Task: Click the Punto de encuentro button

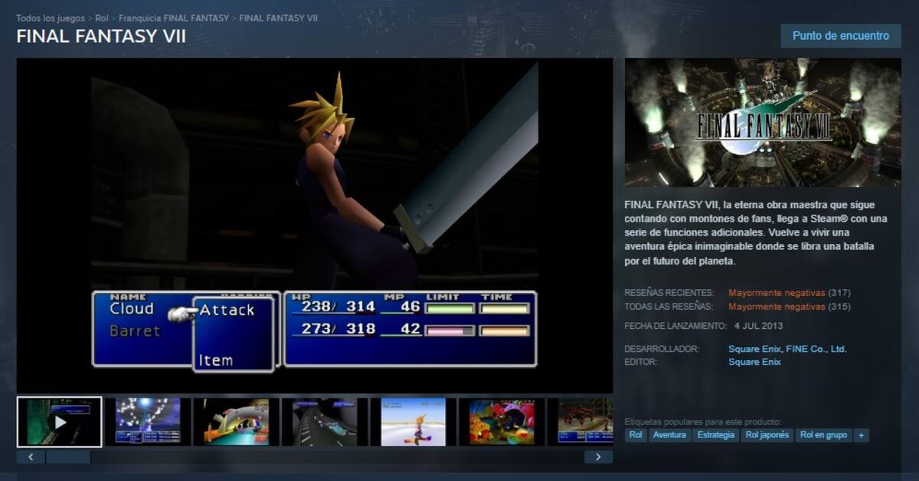Action: pos(841,36)
